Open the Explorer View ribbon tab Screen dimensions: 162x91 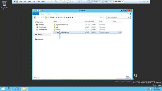(x=56, y=14)
